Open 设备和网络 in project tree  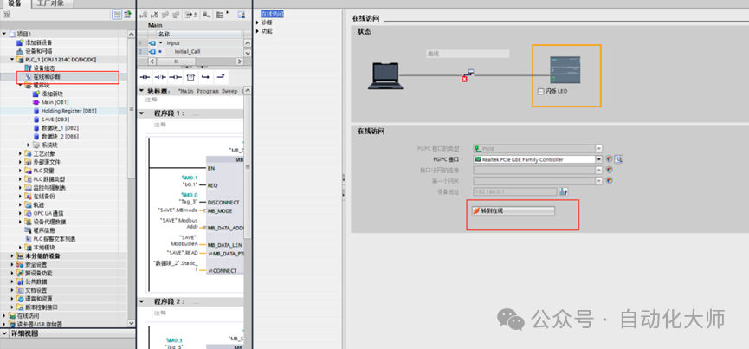coord(38,51)
